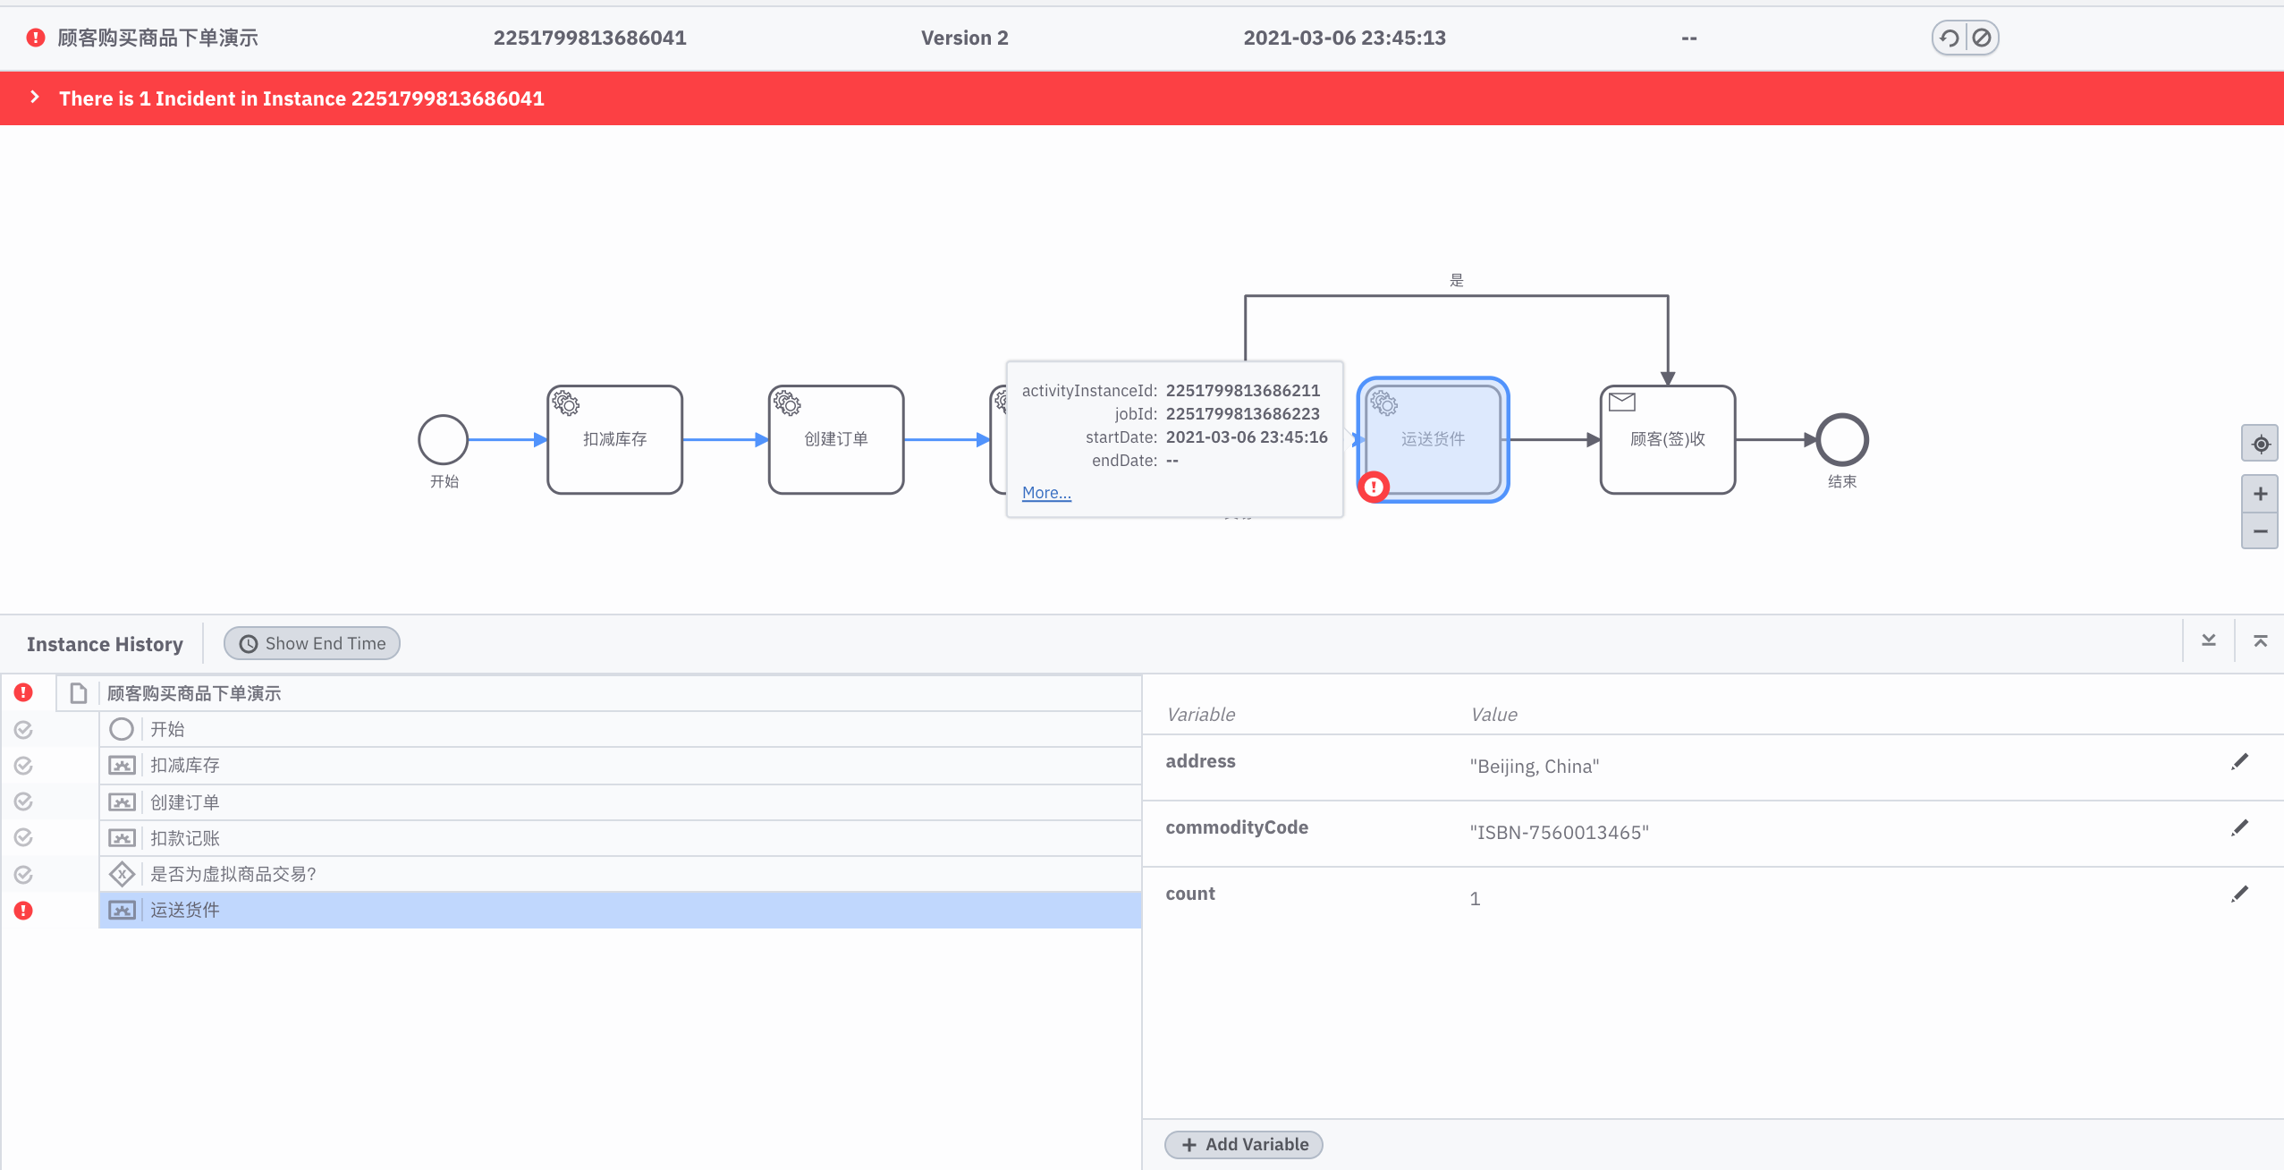Select 是否为虚拟商品交易? gateway row
Screen dimensions: 2284x1170
tap(233, 874)
